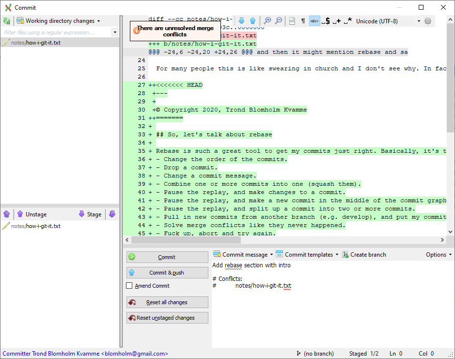The height and width of the screenshot is (359, 455).
Task: Jump to the next difference in the diff
Action: click(x=242, y=21)
